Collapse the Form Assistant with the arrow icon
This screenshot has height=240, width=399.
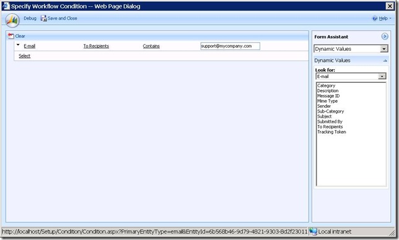(x=385, y=36)
